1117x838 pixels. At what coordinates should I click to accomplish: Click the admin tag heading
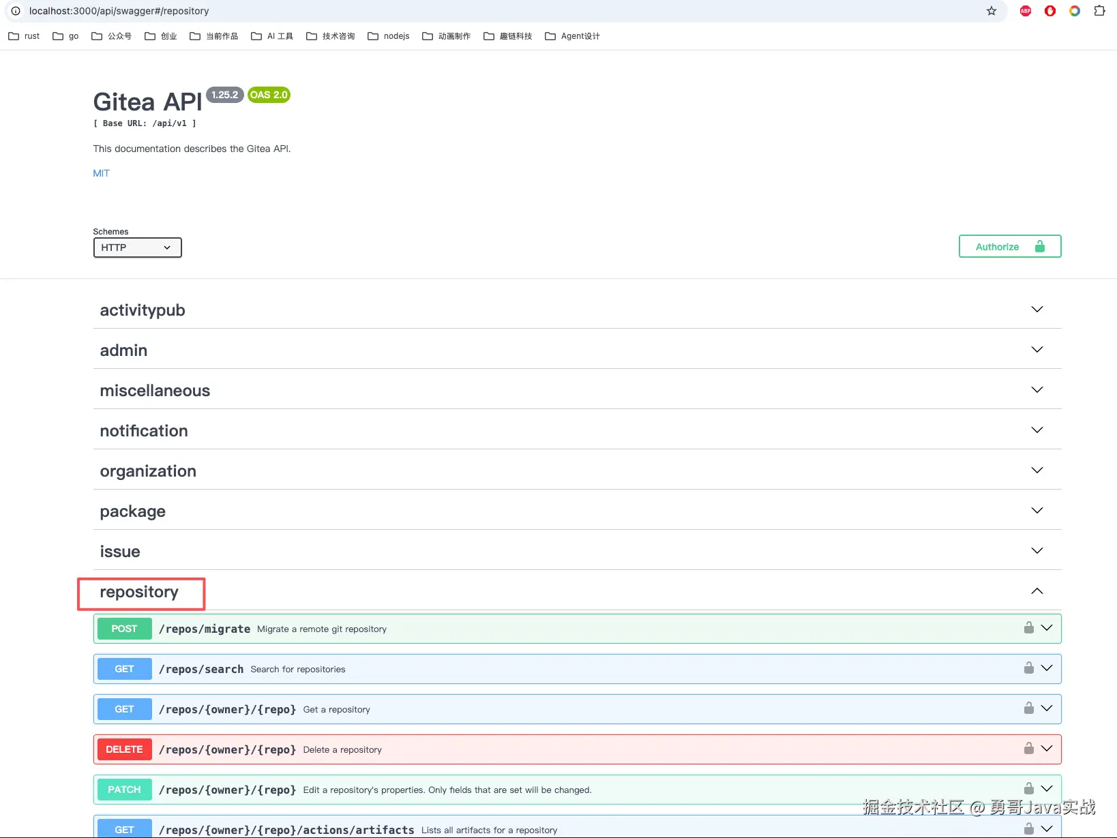[x=123, y=350]
